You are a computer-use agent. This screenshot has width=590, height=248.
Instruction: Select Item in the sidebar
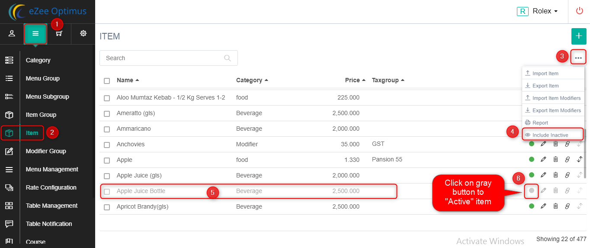click(32, 133)
